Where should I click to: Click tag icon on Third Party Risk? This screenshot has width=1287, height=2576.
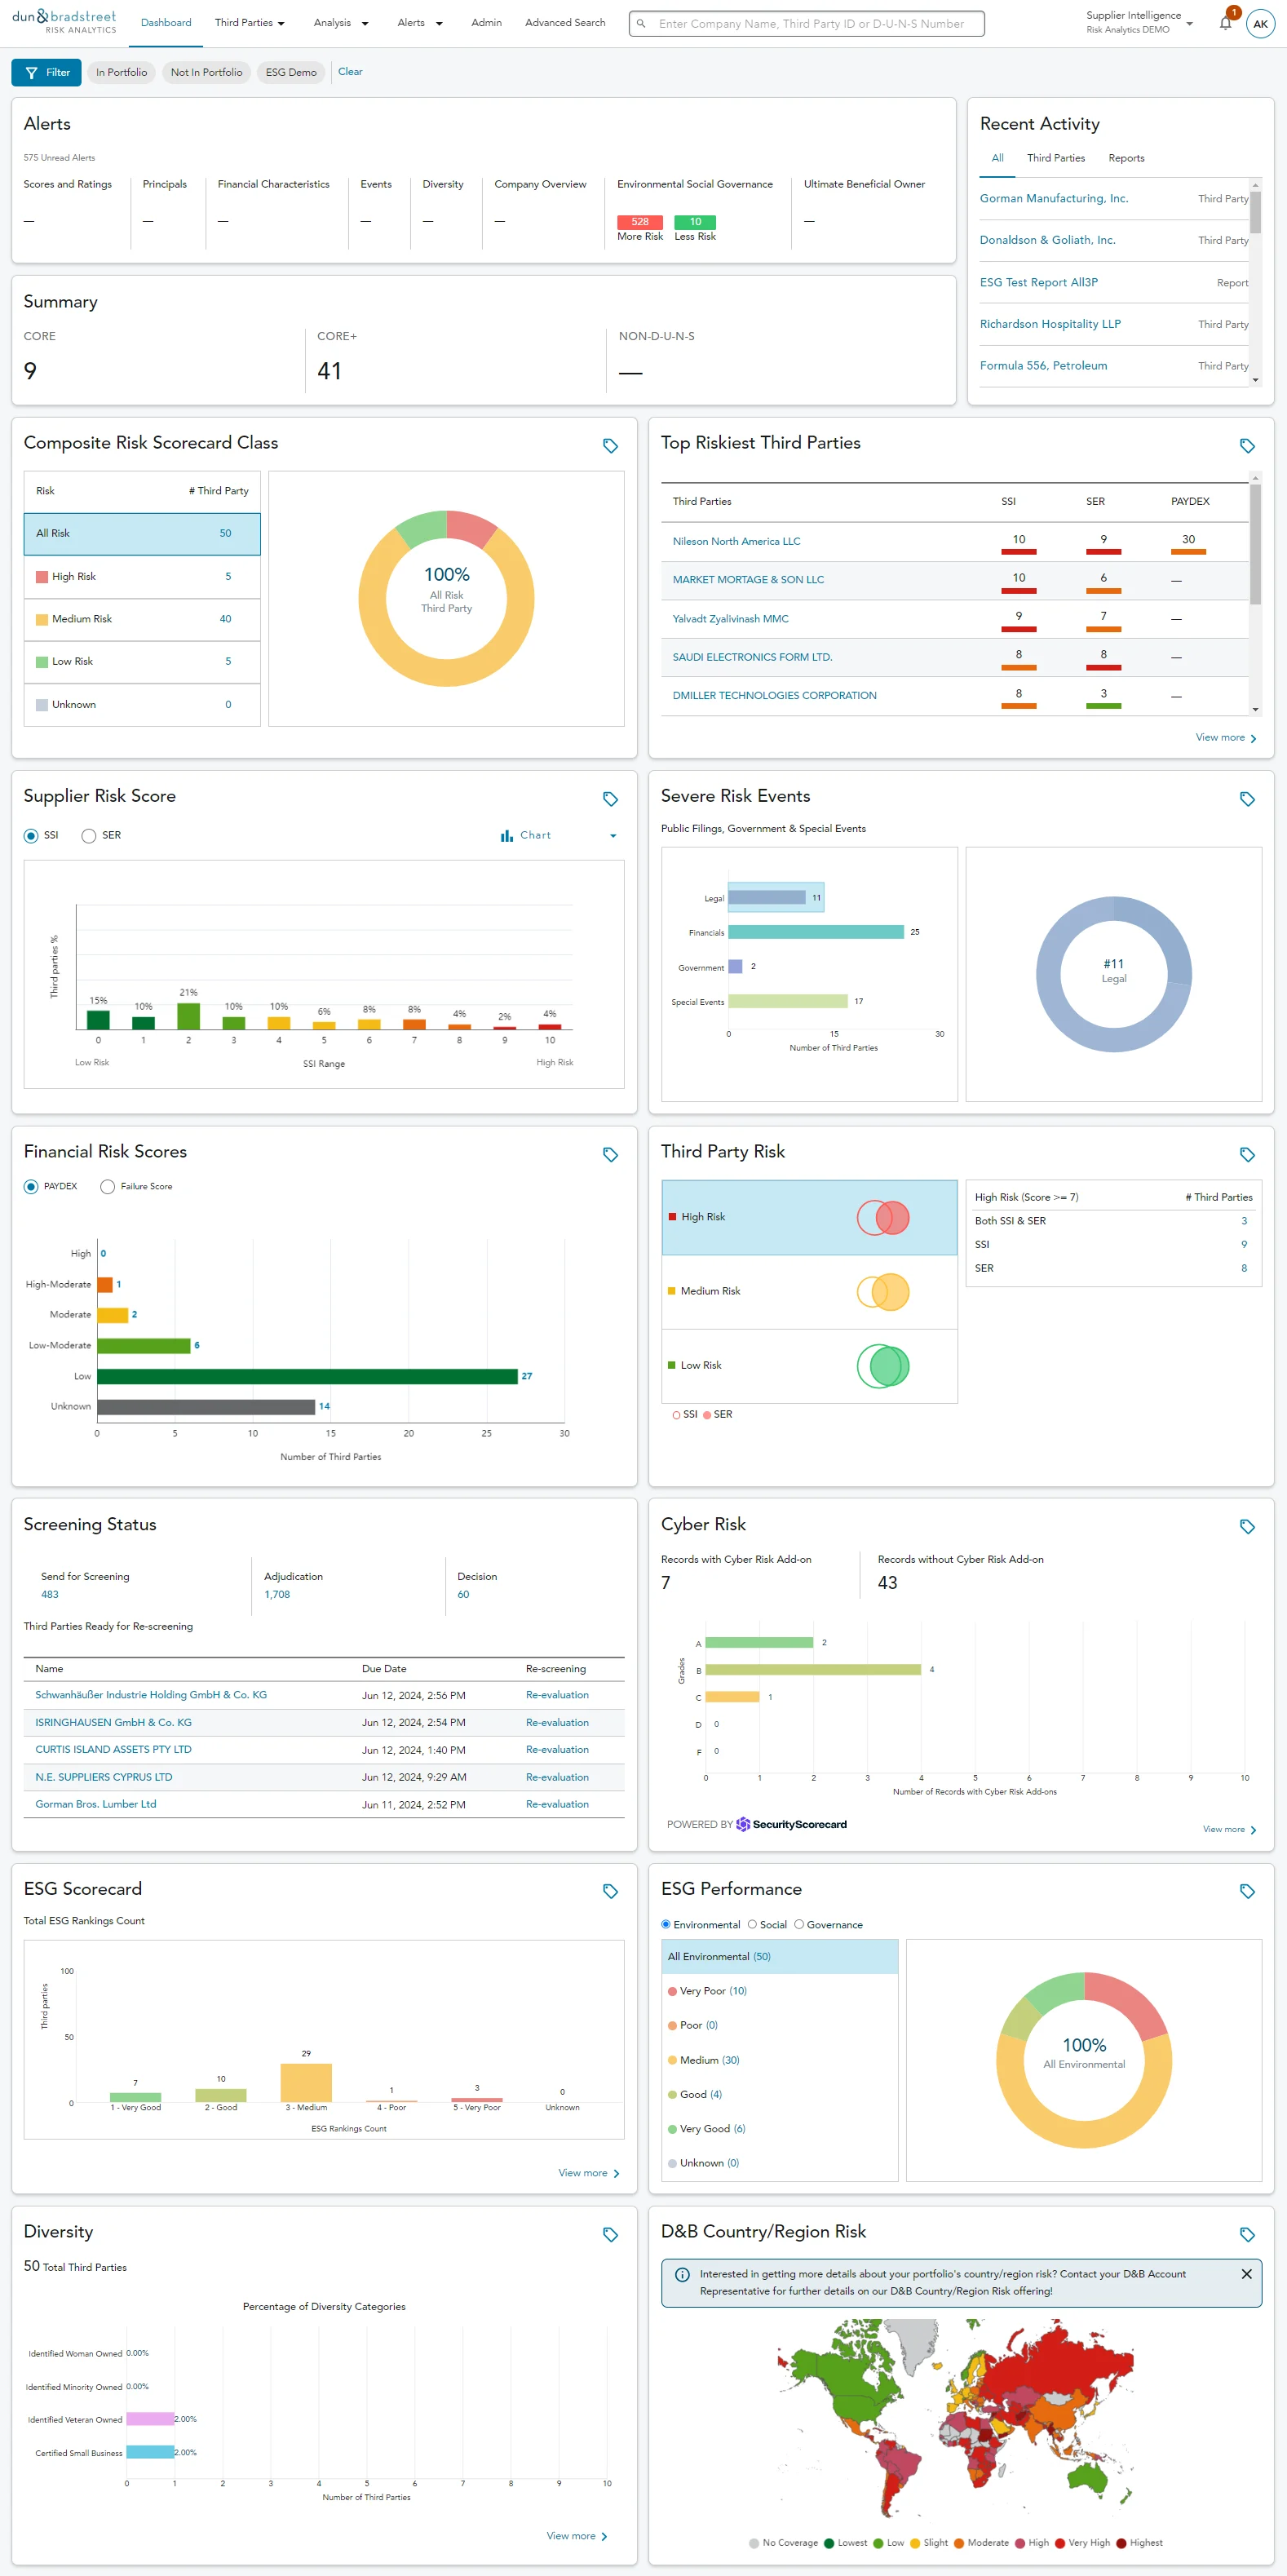pos(1247,1154)
